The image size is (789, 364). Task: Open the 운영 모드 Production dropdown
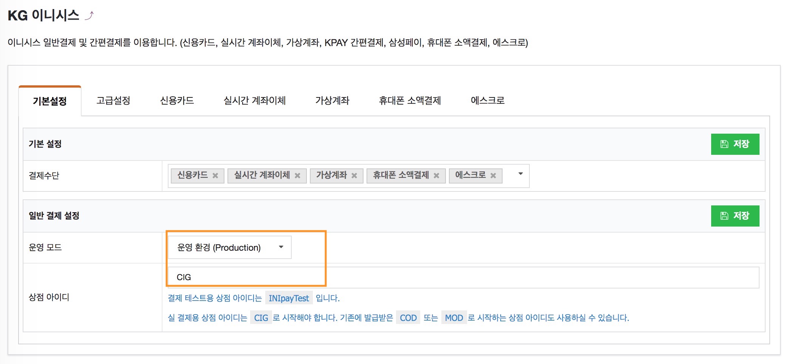229,247
